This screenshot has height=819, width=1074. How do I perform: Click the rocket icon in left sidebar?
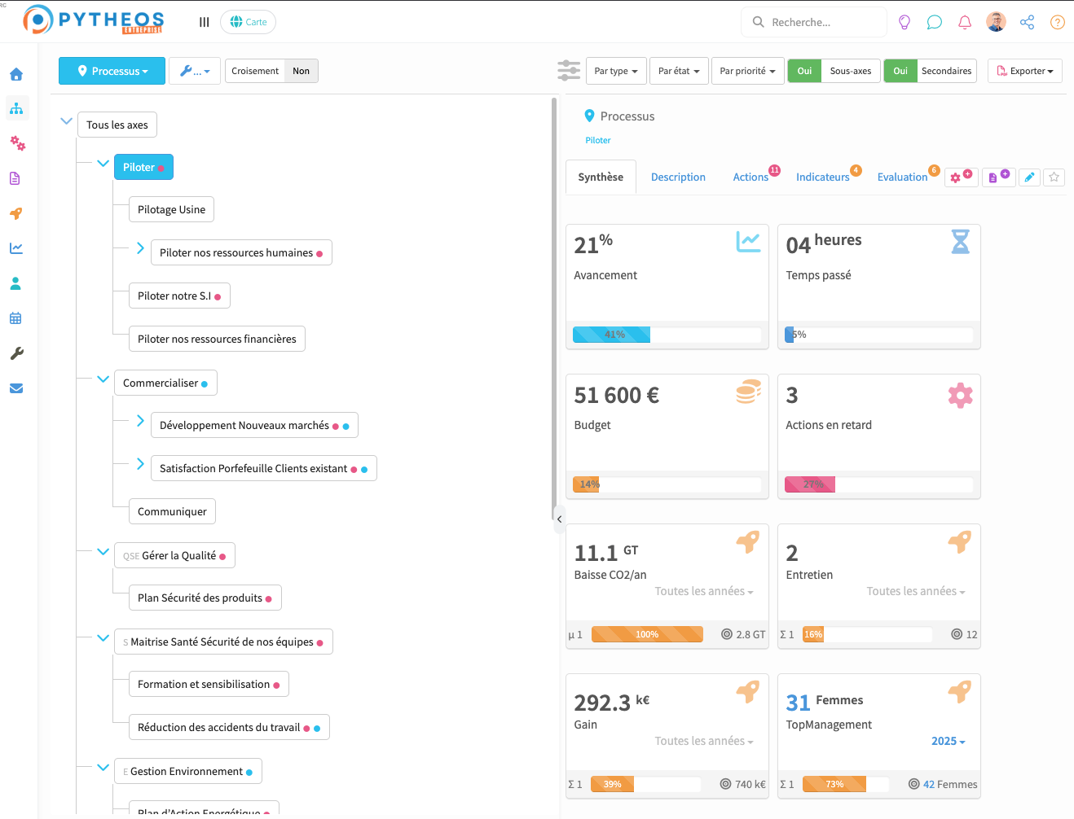click(x=16, y=213)
